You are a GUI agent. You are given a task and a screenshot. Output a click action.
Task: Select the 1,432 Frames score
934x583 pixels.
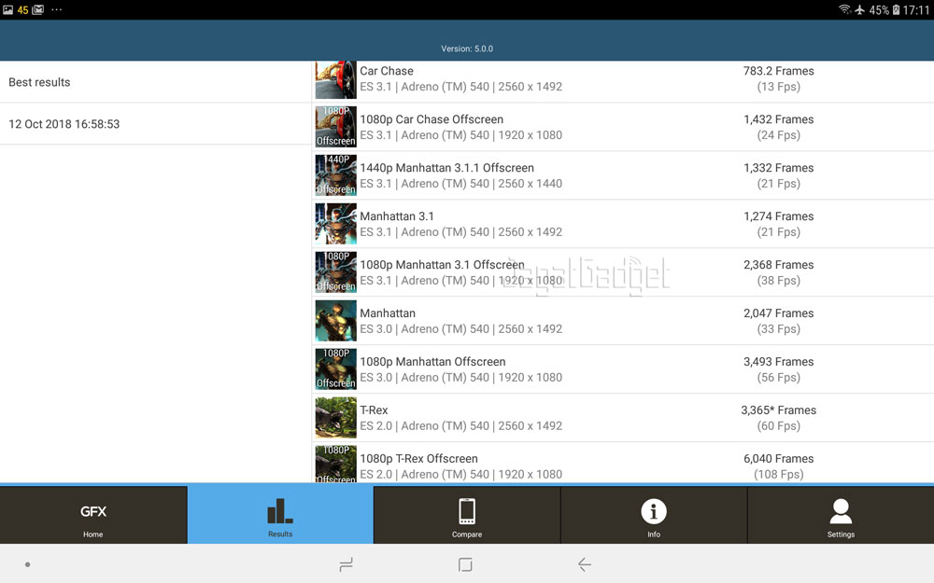pyautogui.click(x=779, y=119)
